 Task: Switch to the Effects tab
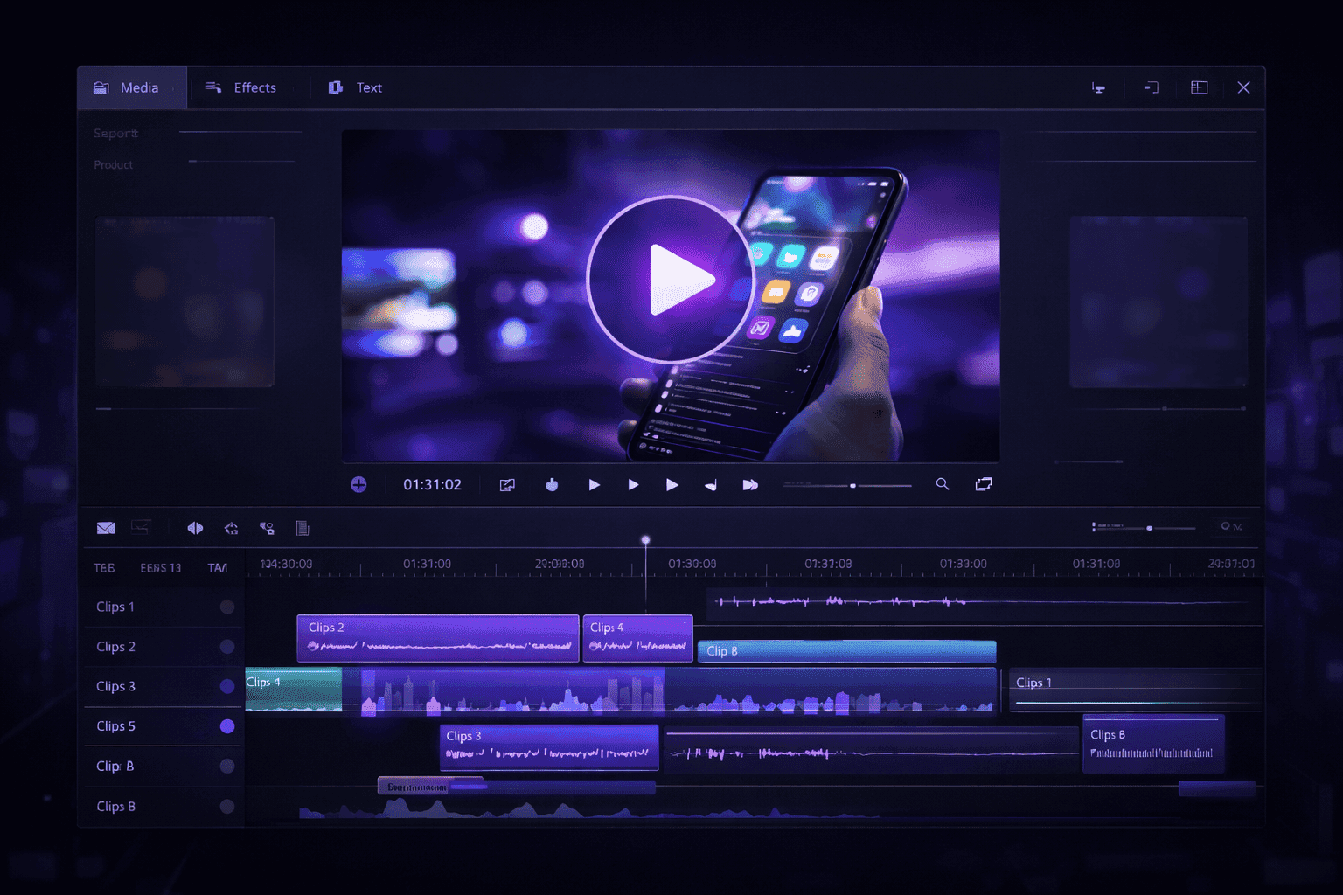pos(254,87)
